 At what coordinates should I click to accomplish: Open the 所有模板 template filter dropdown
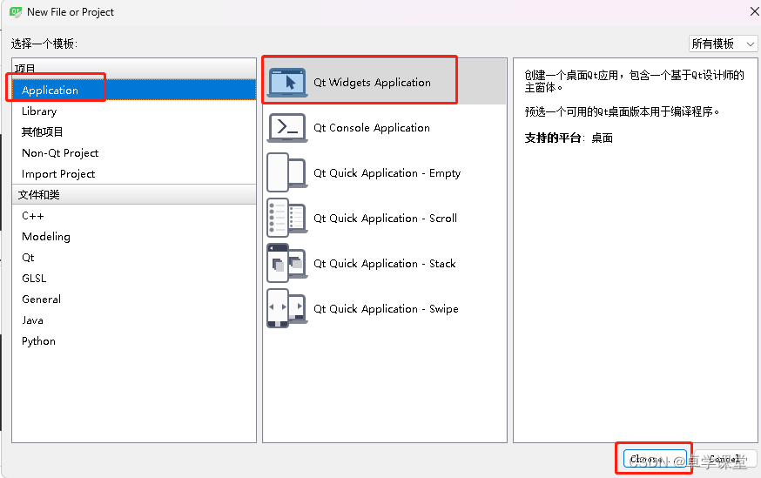[x=723, y=44]
